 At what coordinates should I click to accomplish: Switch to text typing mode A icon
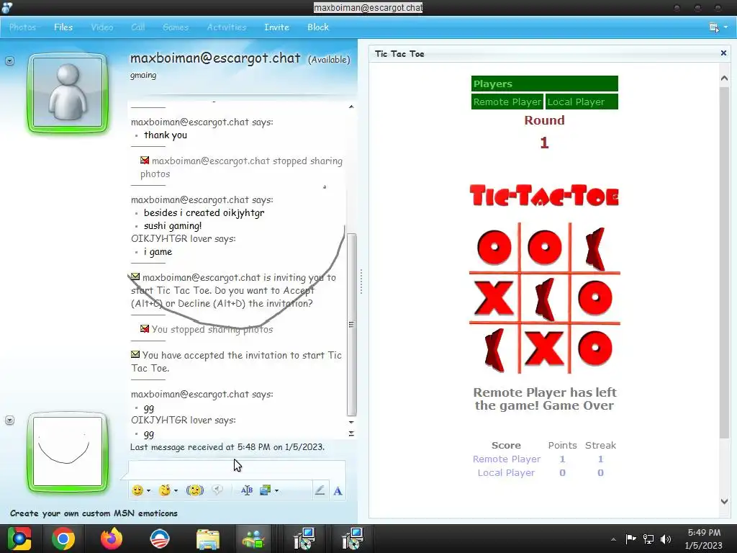[x=338, y=491]
